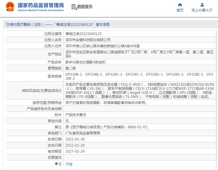The image size is (218, 170).
Task: Click the lightbulb icon next to 注
Action: pos(56,164)
